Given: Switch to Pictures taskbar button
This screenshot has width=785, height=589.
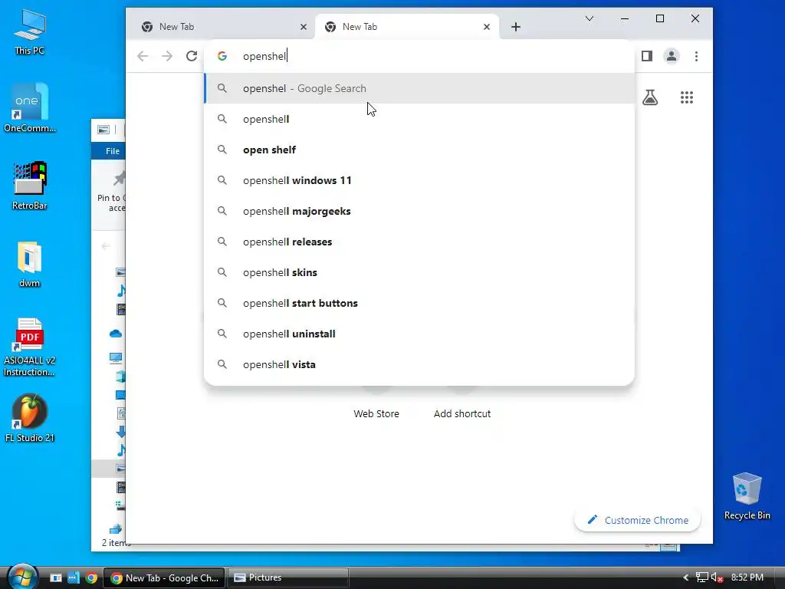Looking at the screenshot, I should tap(288, 578).
